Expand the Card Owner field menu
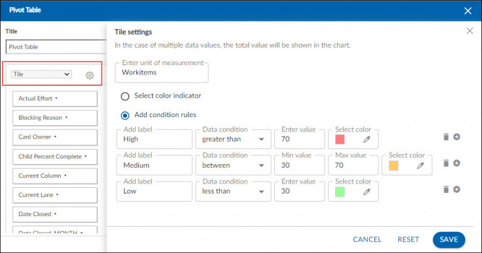The height and width of the screenshot is (253, 482). [55, 137]
